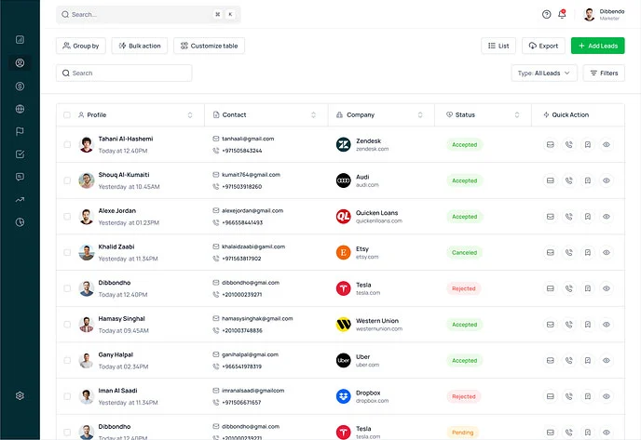The width and height of the screenshot is (641, 440).
Task: Tick the select-all checkbox in the table header
Action: tap(67, 115)
